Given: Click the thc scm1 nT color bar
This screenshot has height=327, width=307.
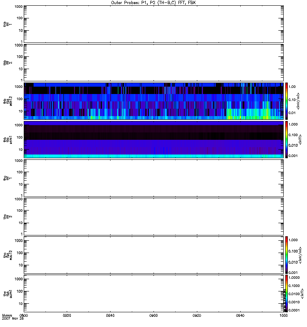Looking at the screenshot, I should click(287, 293).
